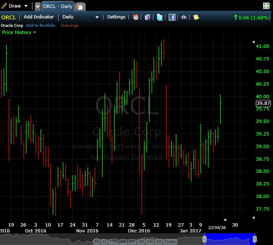The width and height of the screenshot is (273, 245).
Task: Click the top arrow on the price scale
Action: 253,42
